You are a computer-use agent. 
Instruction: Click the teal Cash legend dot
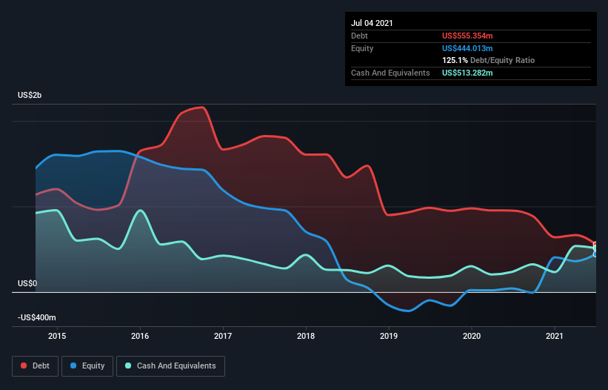(x=128, y=366)
